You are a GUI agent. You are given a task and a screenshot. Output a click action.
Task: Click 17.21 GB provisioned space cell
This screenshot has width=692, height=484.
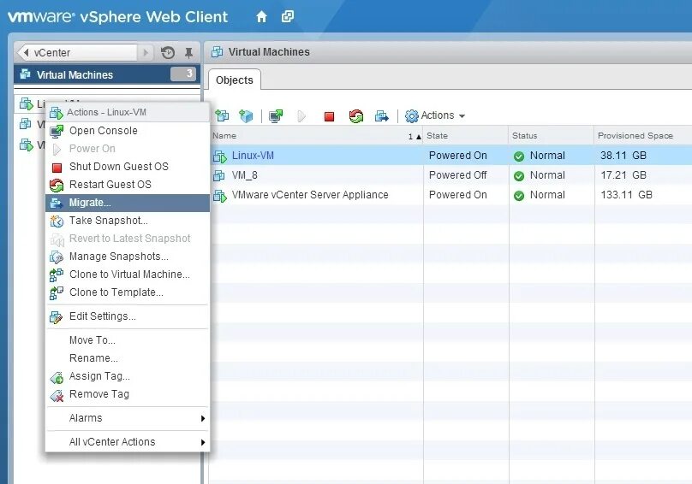[623, 175]
